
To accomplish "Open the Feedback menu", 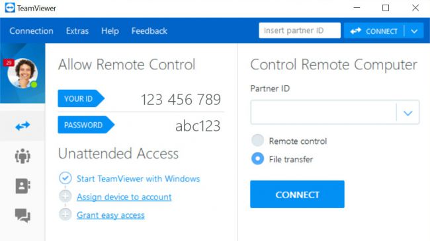I will [x=150, y=31].
